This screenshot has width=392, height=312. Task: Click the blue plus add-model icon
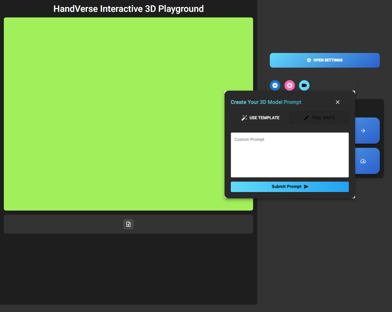click(275, 85)
